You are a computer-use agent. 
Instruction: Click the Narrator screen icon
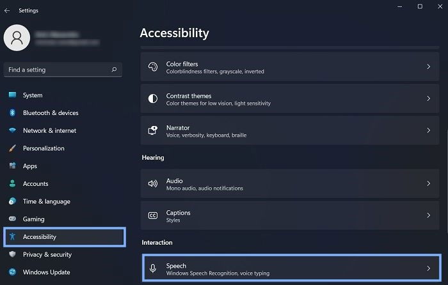[x=153, y=130]
